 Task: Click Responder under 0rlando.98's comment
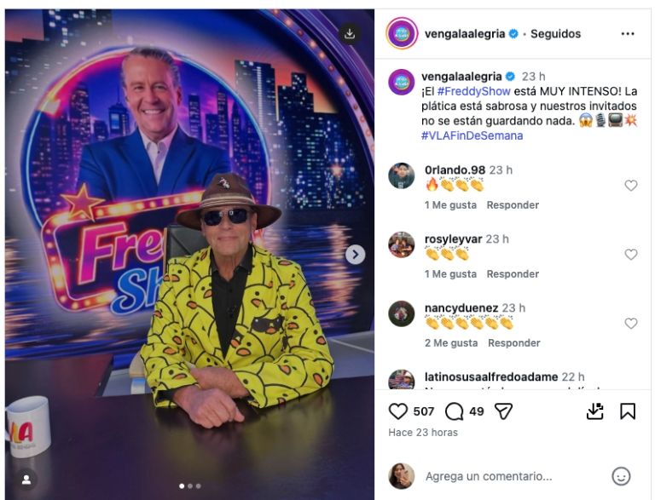pos(513,205)
